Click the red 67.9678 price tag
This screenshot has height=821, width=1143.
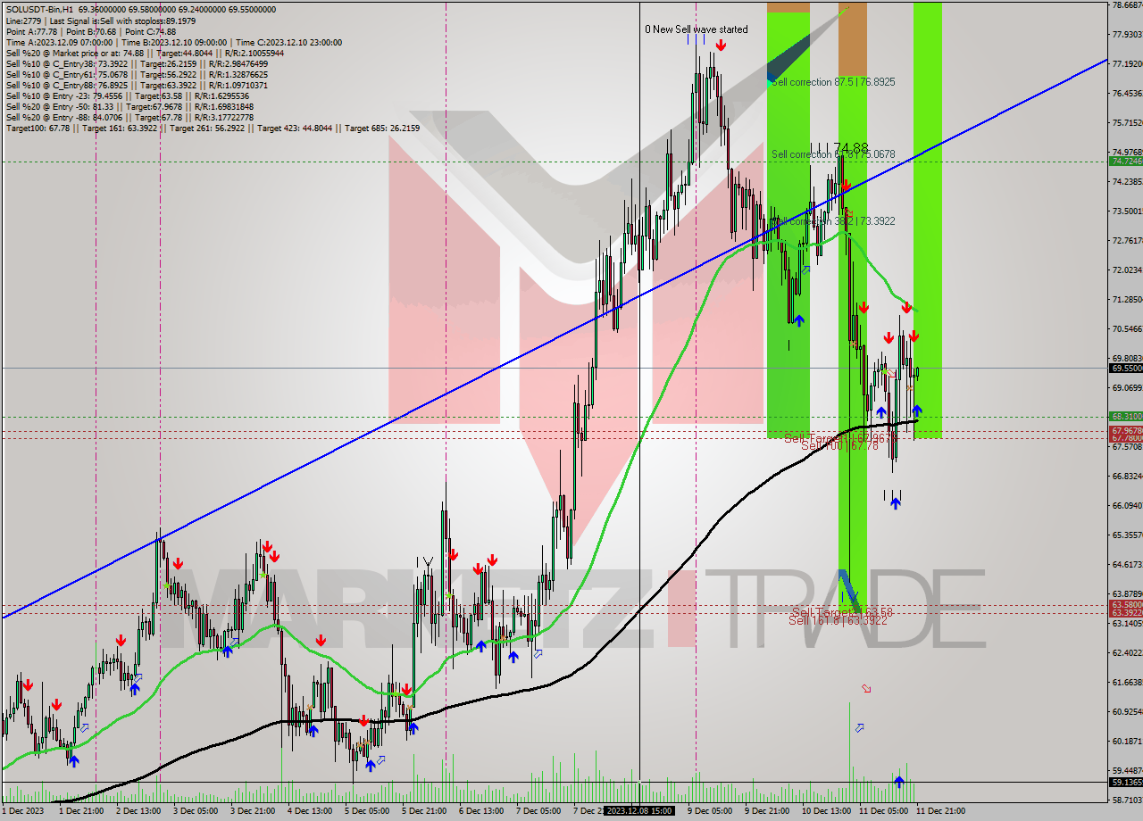[1126, 430]
